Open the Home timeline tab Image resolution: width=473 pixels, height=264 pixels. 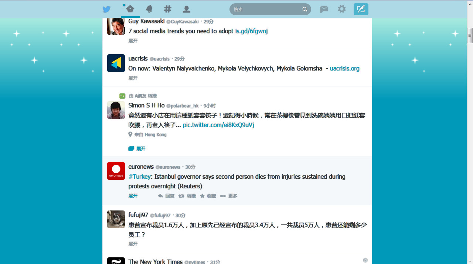(x=130, y=9)
